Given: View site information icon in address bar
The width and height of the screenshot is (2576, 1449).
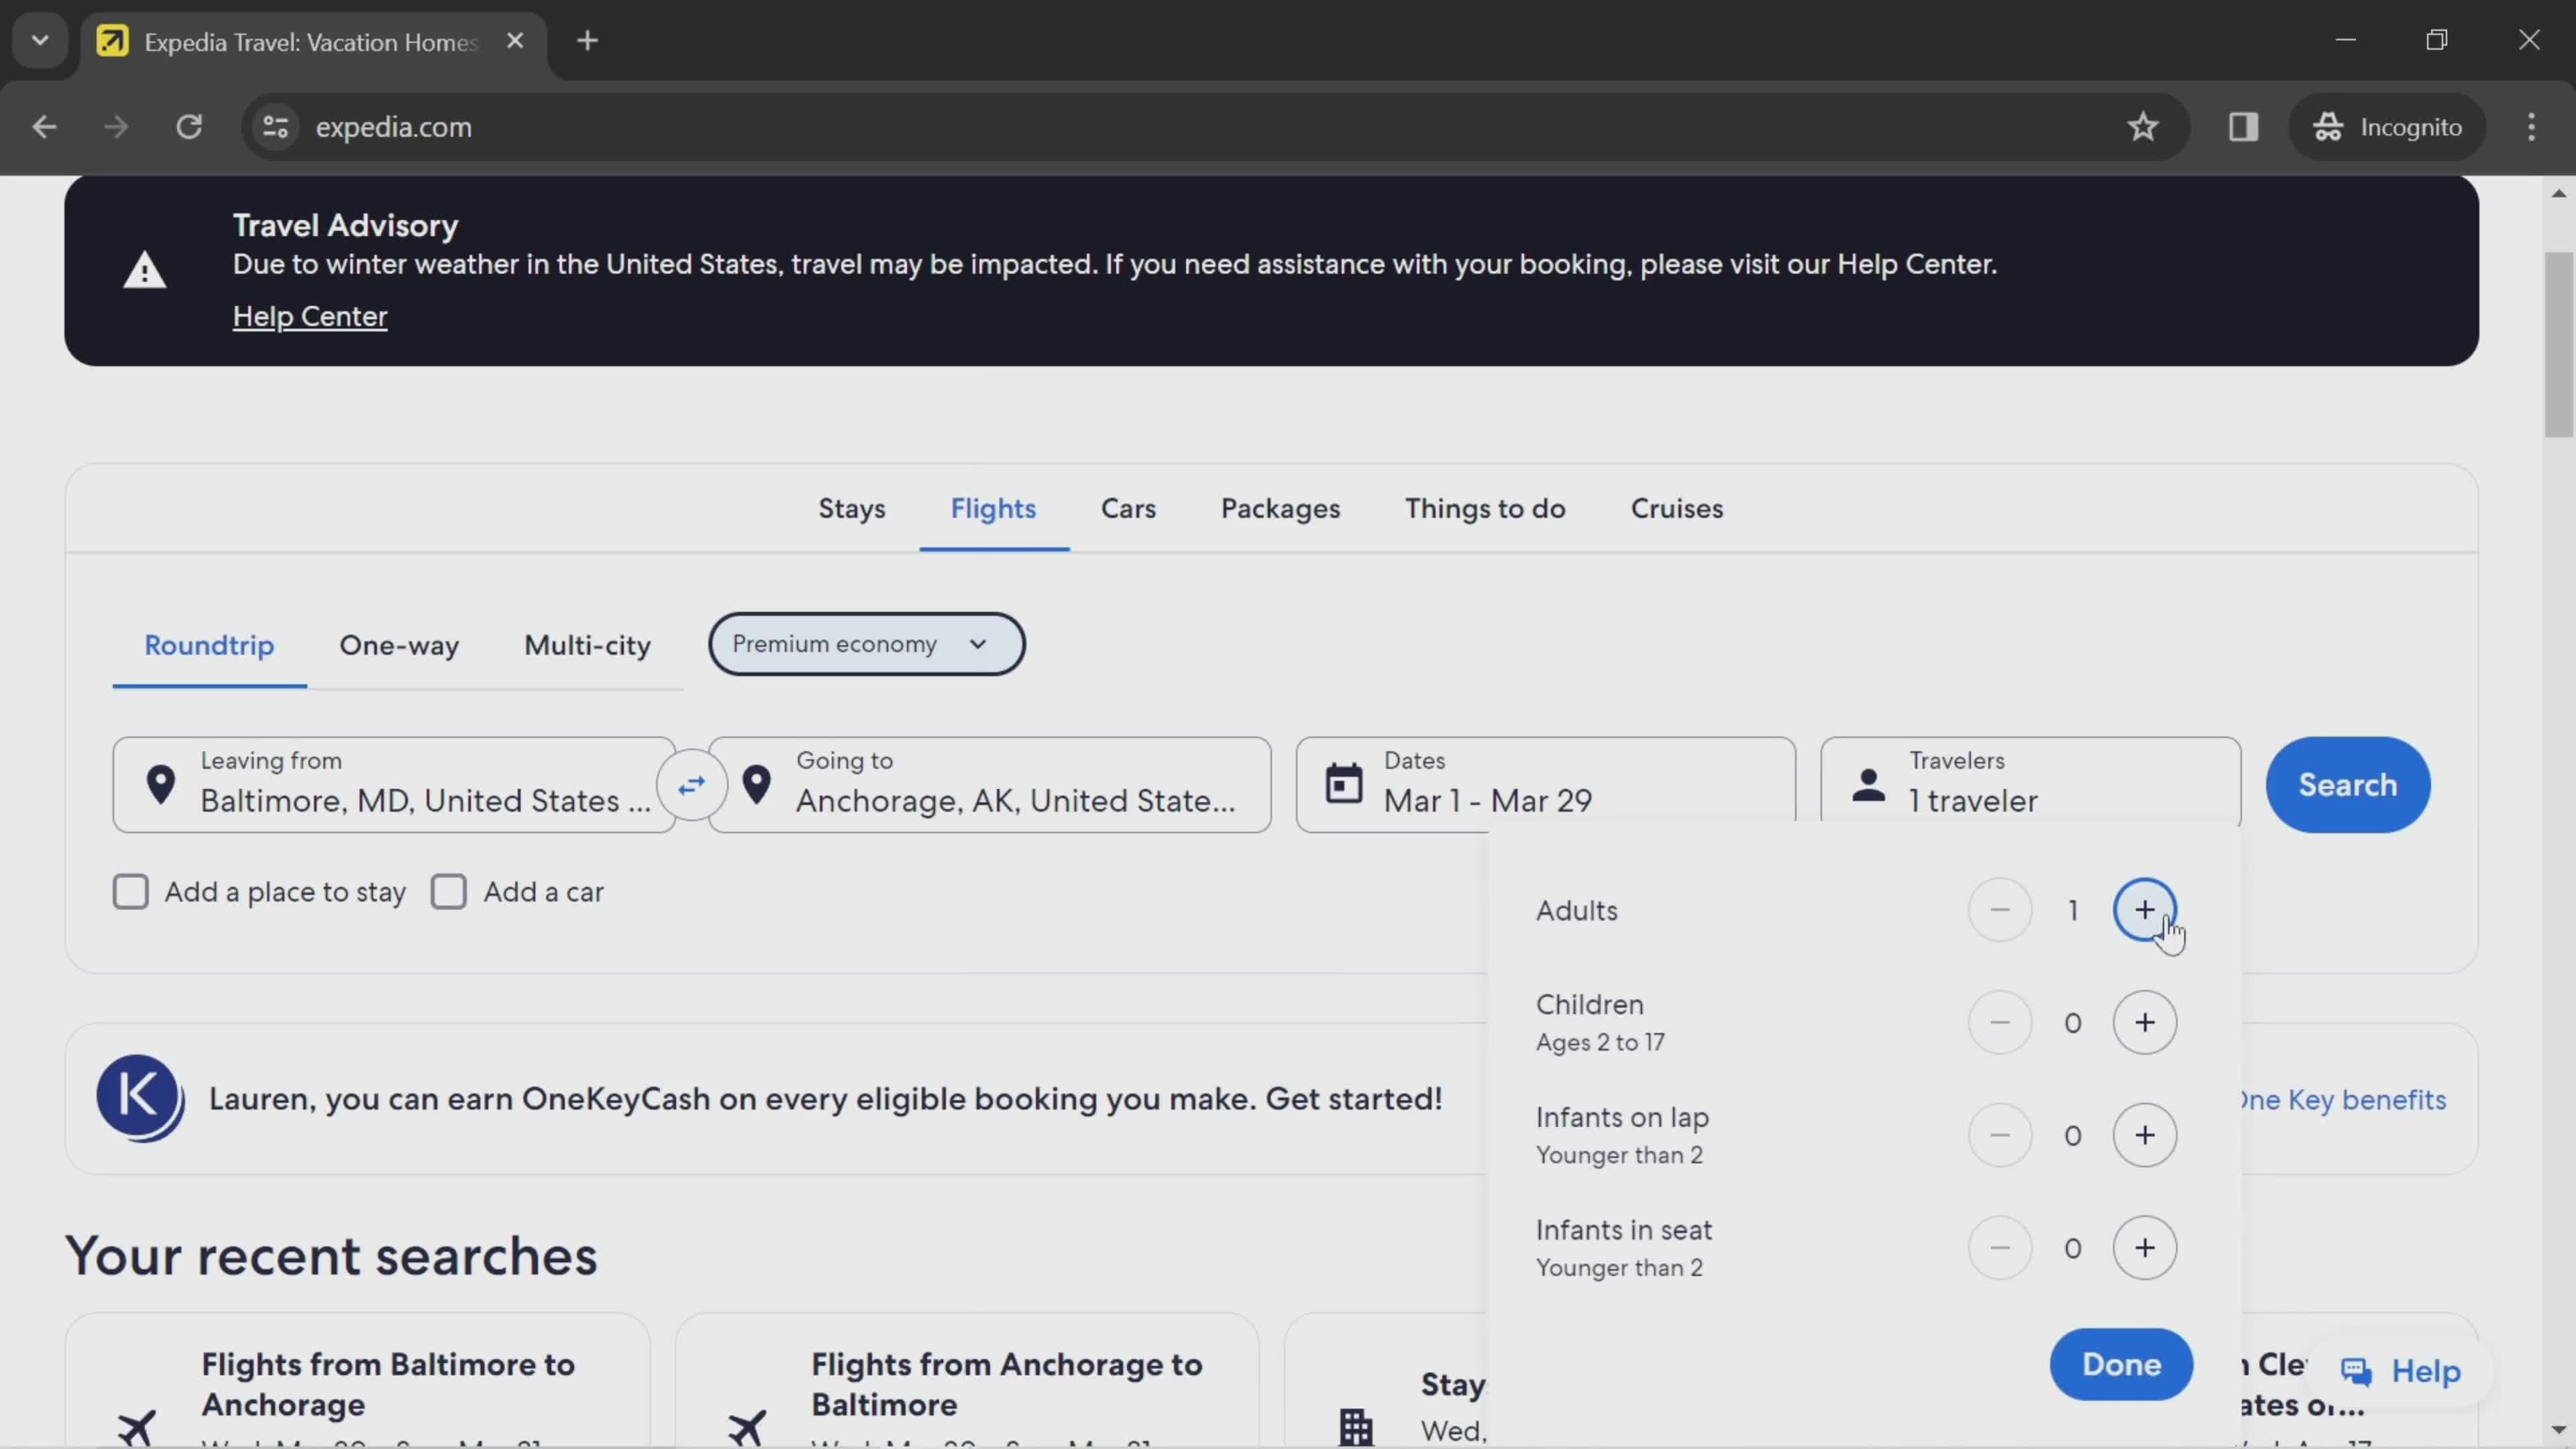Looking at the screenshot, I should pyautogui.click(x=275, y=127).
